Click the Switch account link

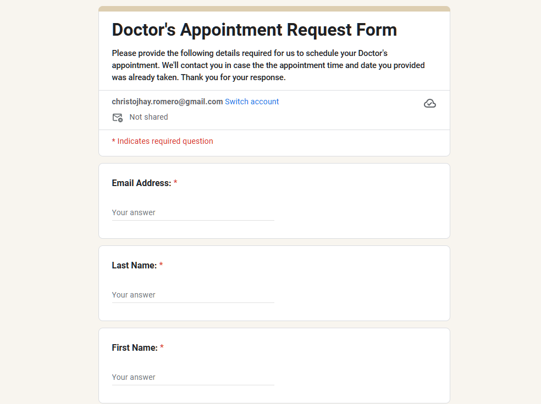pos(252,102)
